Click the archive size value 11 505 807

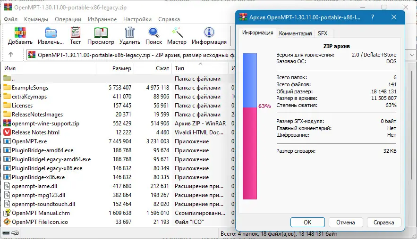click(384, 98)
